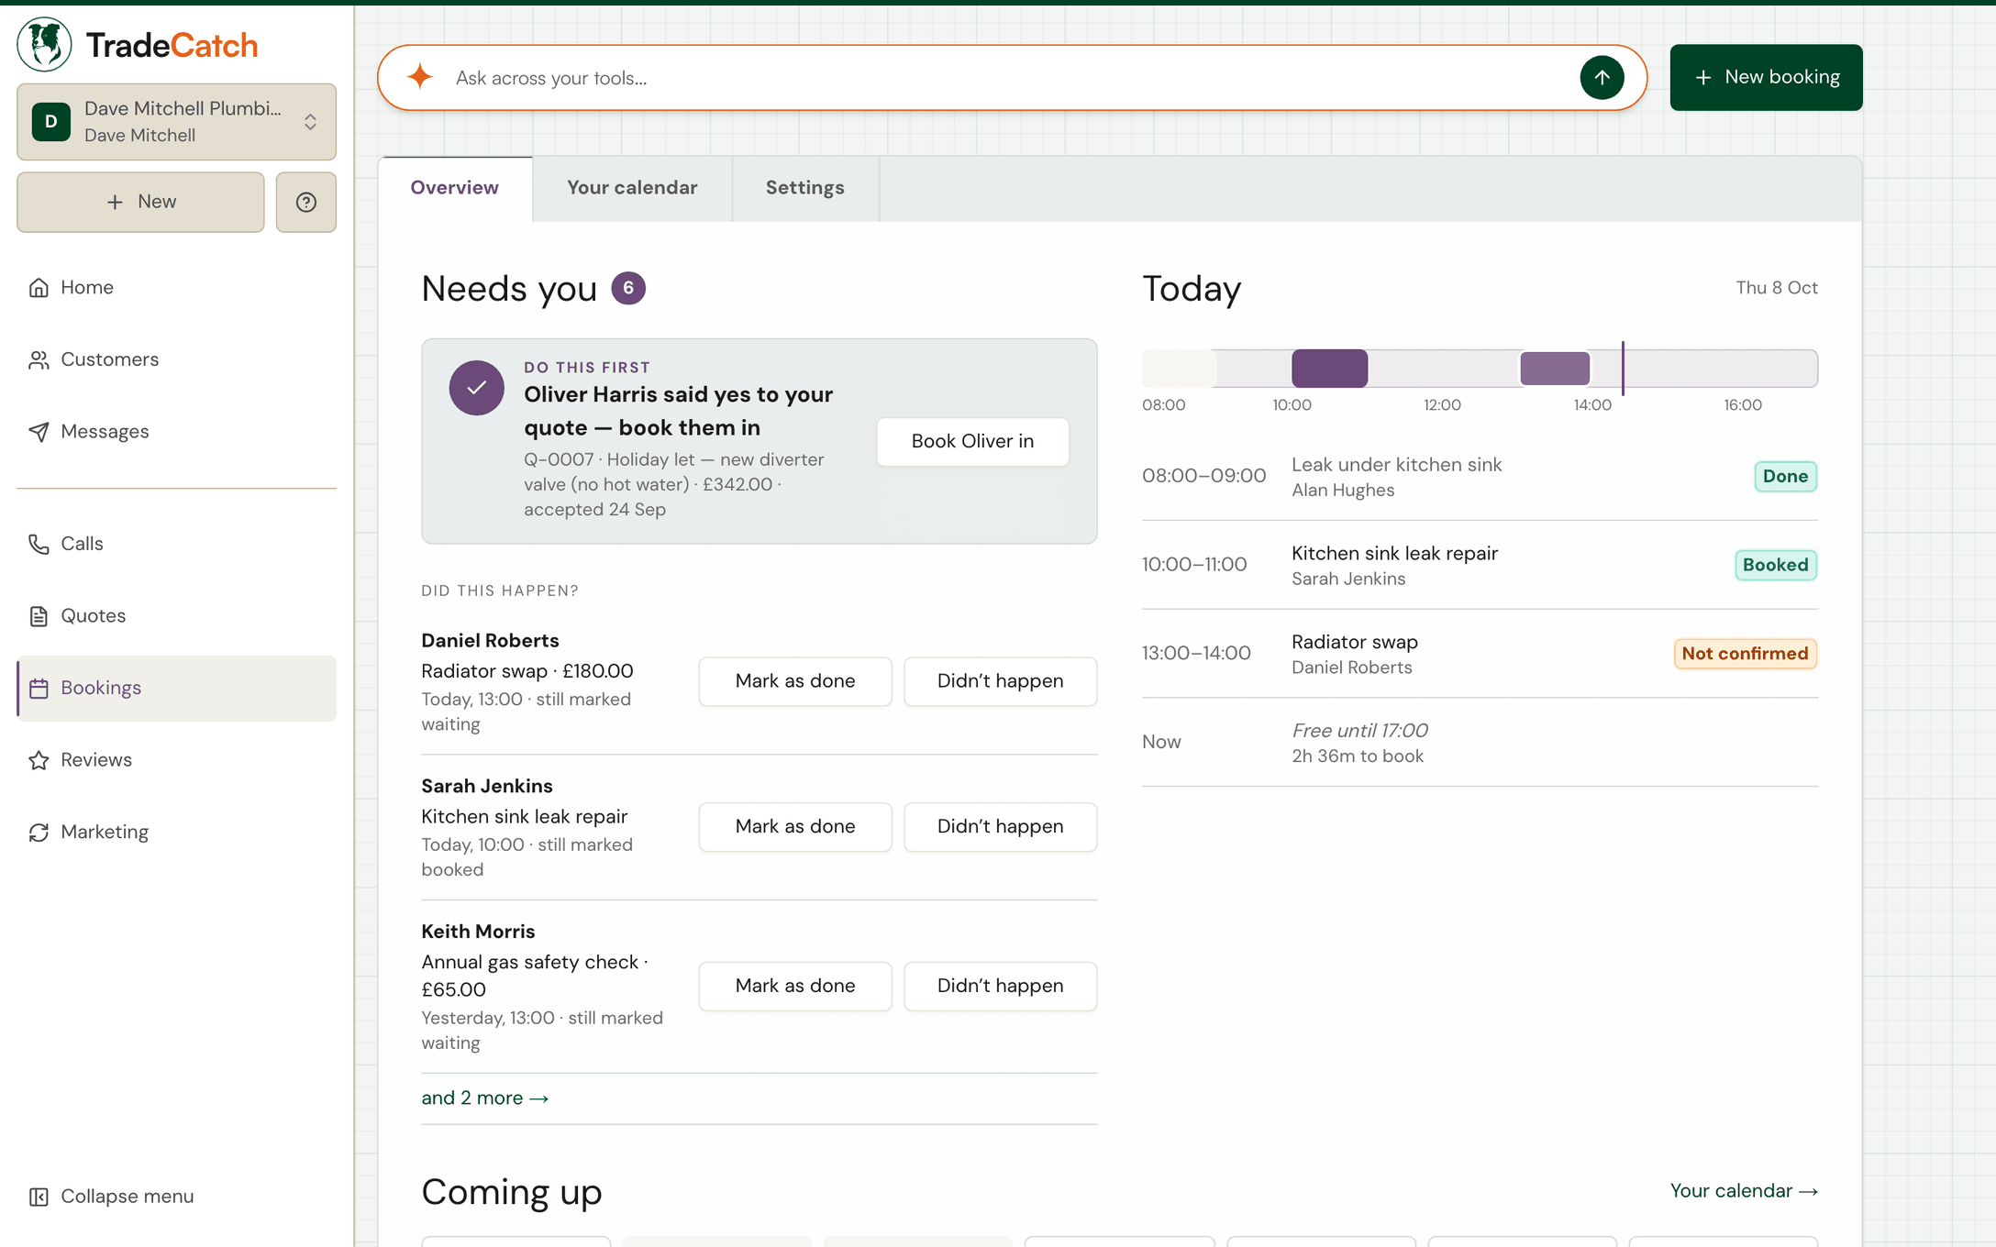The height and width of the screenshot is (1247, 1996).
Task: Mark Daniel Roberts radiator swap as done
Action: pyautogui.click(x=795, y=681)
